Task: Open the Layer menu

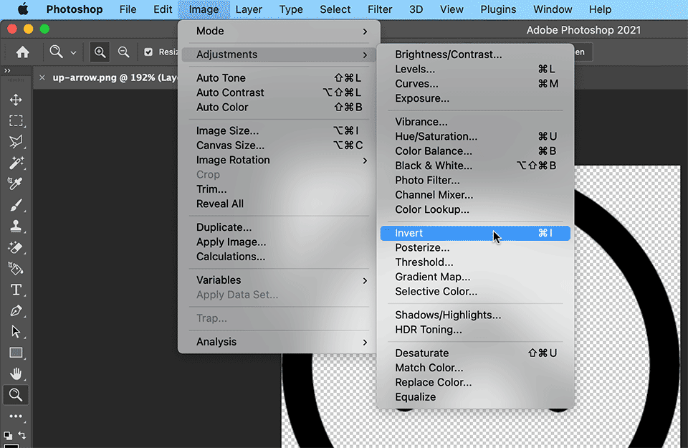Action: pos(249,9)
